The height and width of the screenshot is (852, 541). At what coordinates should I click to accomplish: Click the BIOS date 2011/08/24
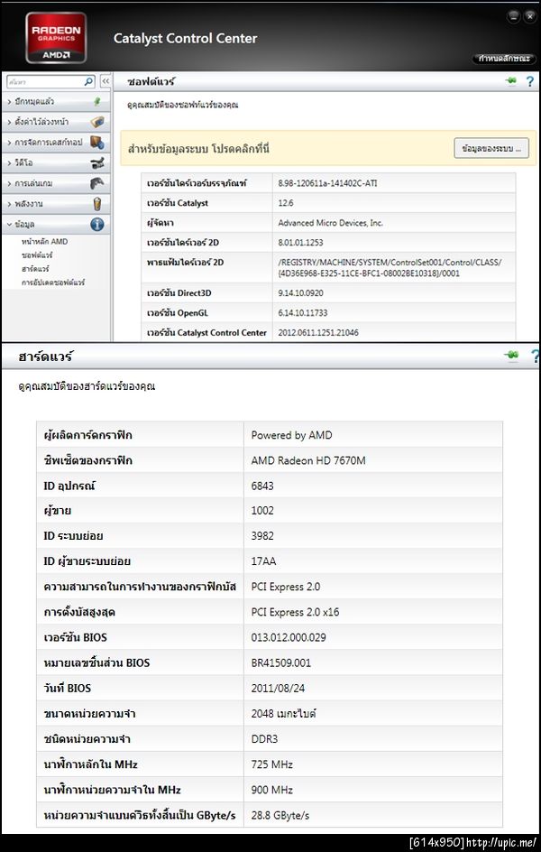click(278, 688)
